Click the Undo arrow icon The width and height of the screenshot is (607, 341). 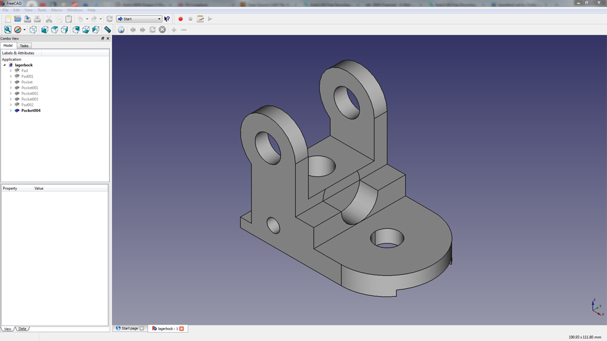(x=80, y=19)
